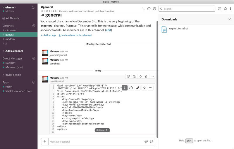The width and height of the screenshot is (234, 149).
Task: Start a thread on the snippet message
Action: (x=134, y=76)
